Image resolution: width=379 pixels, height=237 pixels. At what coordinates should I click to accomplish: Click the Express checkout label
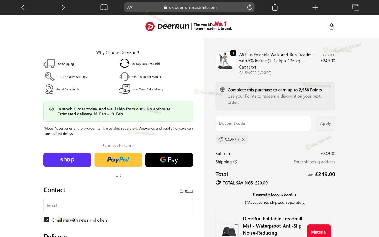pyautogui.click(x=118, y=146)
